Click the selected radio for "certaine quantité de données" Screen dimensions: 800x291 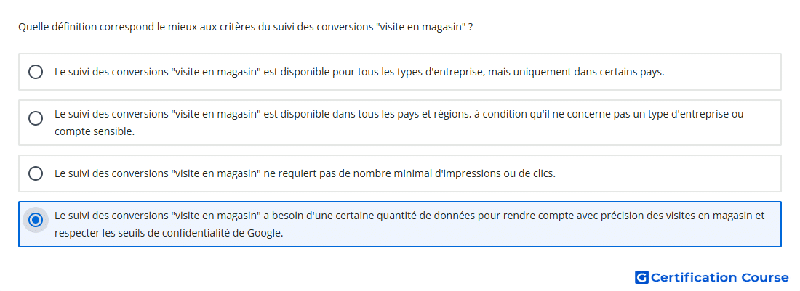click(x=36, y=221)
